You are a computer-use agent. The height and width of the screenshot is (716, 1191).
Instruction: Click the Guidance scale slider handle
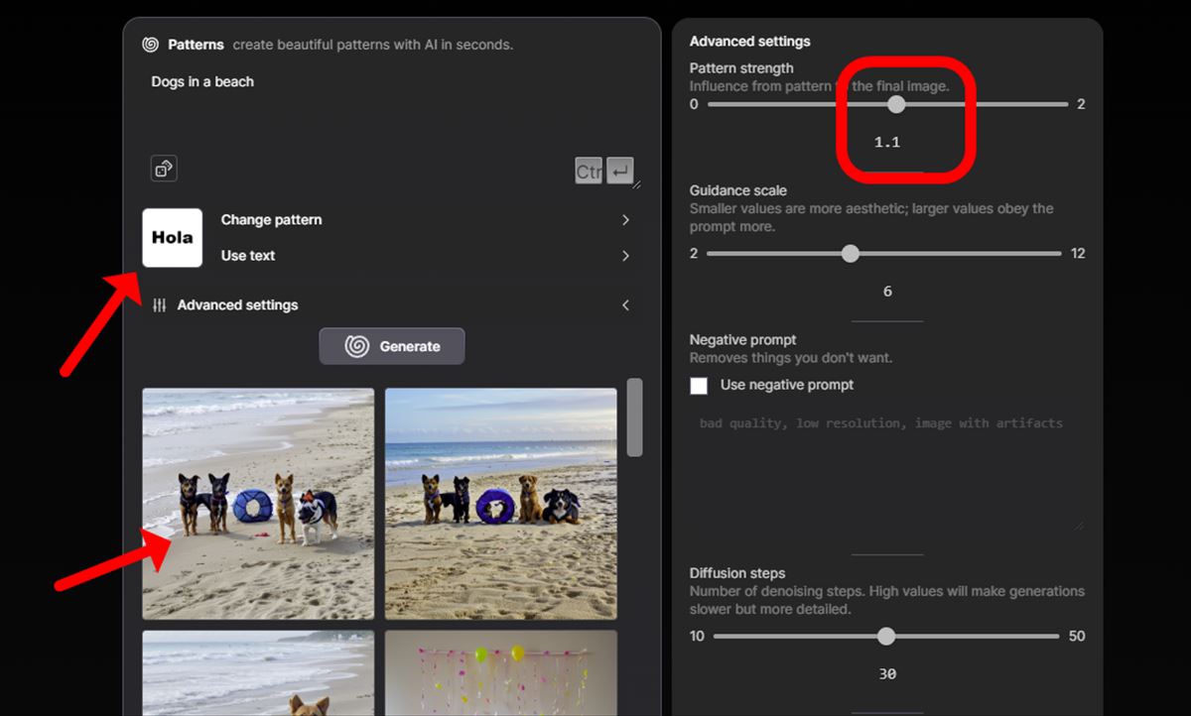coord(850,254)
